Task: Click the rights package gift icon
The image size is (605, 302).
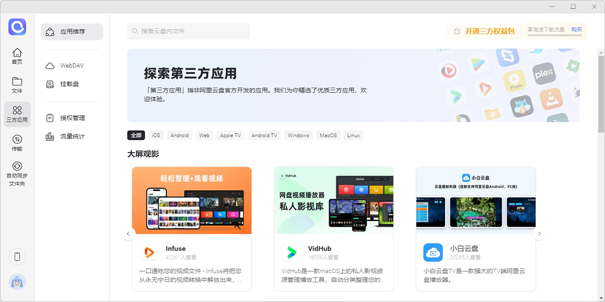Action: [456, 31]
